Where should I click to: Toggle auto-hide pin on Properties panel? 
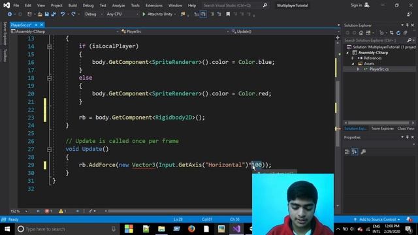coord(408,137)
